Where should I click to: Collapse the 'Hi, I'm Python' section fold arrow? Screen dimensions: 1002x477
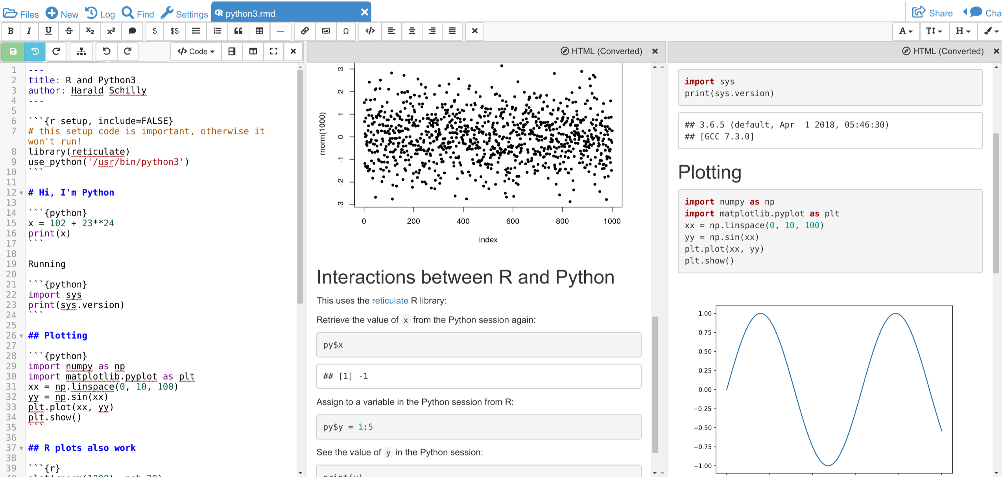[x=21, y=193]
